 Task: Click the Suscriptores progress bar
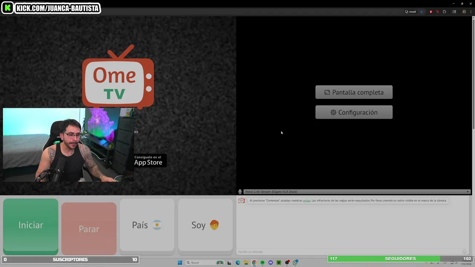click(x=70, y=260)
